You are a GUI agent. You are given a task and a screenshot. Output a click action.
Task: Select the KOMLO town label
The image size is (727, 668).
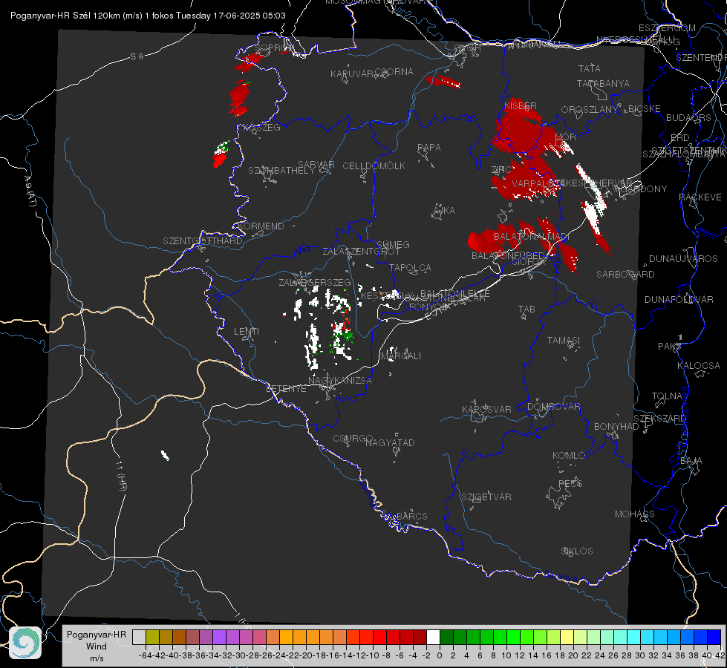[x=569, y=456]
